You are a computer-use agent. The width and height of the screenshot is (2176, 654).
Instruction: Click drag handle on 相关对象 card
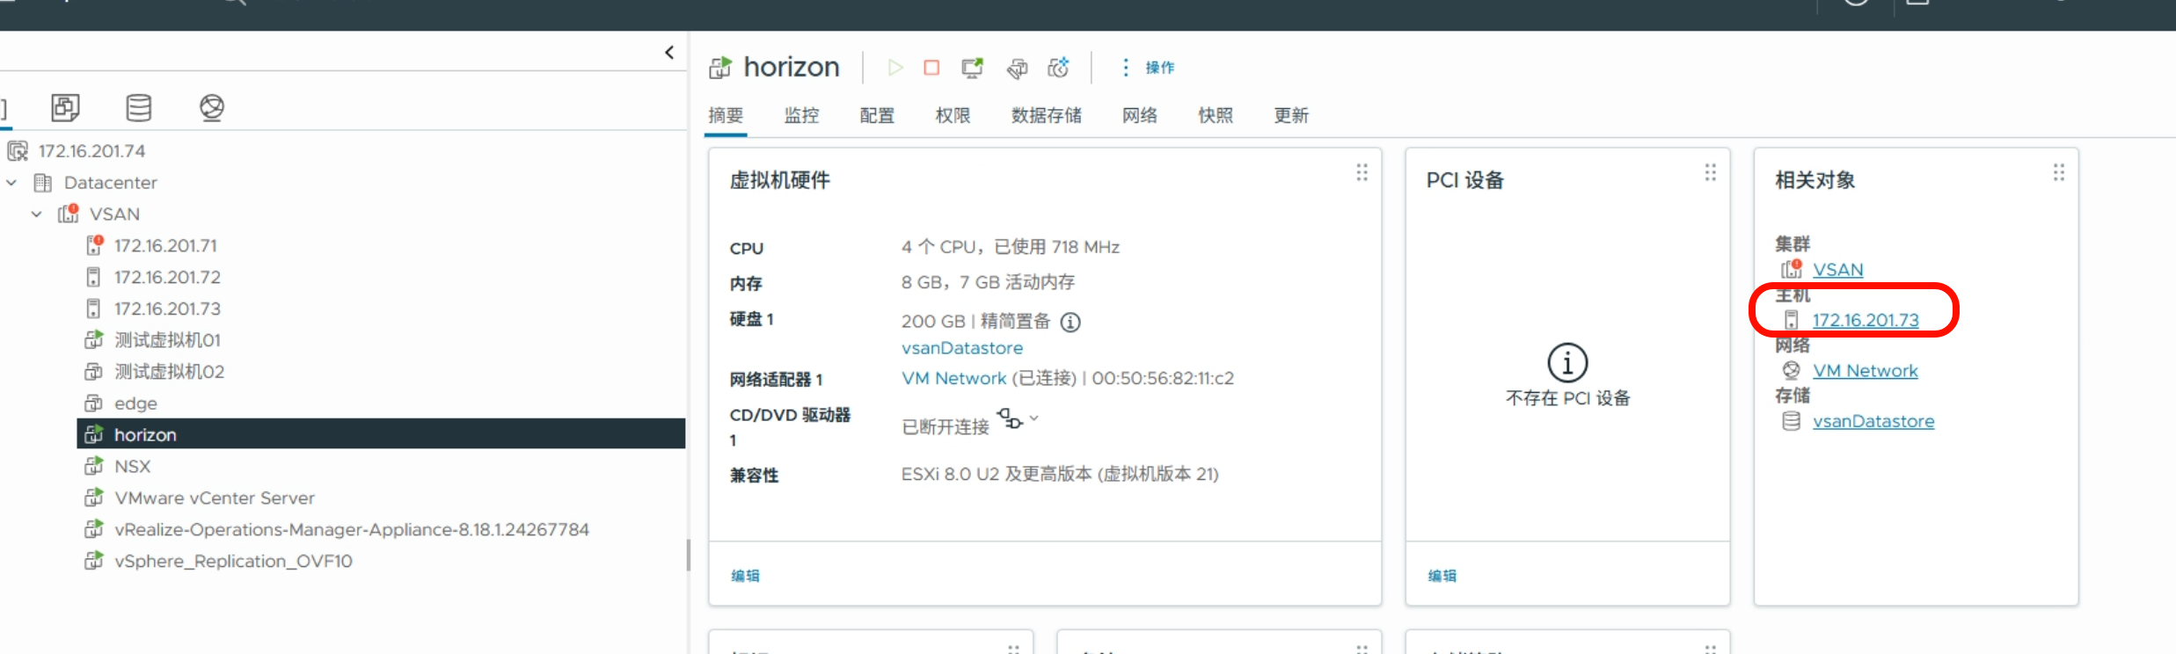(x=2058, y=173)
